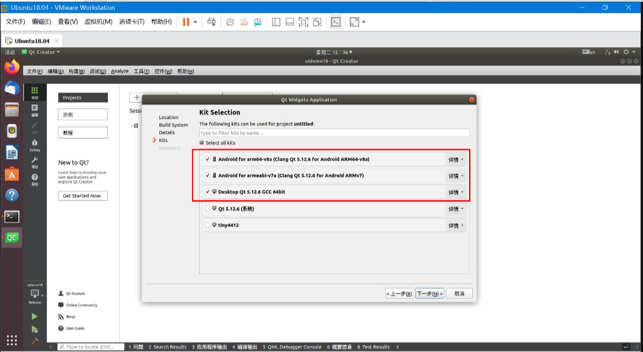Open the Debug mode in Qt sidebar
Image resolution: width=643 pixels, height=352 pixels.
[x=35, y=145]
